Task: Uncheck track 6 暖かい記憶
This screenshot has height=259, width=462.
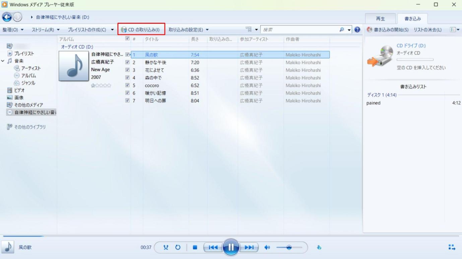Action: pyautogui.click(x=127, y=93)
